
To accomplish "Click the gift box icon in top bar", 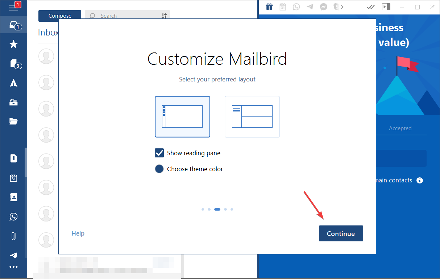I will click(269, 7).
